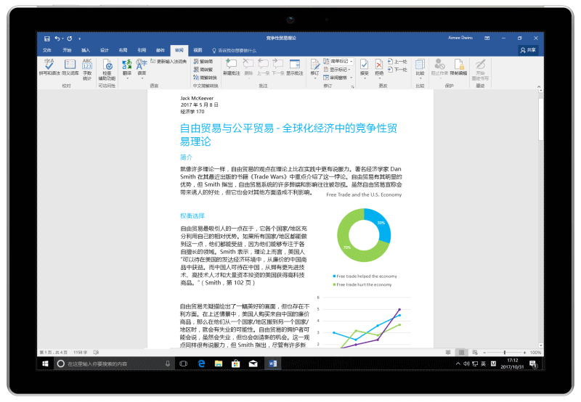The image size is (581, 402).
Task: Click the 限制编辑 restrict editing icon
Action: point(459,67)
